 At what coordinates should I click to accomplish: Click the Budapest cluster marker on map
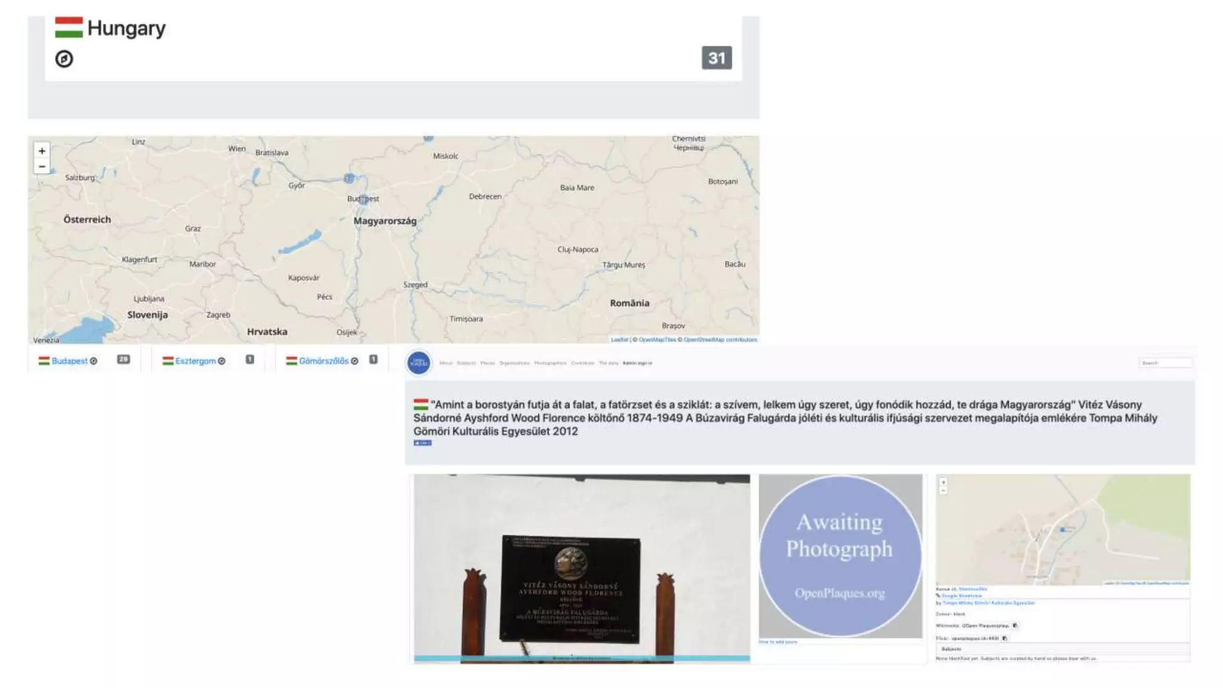point(364,200)
